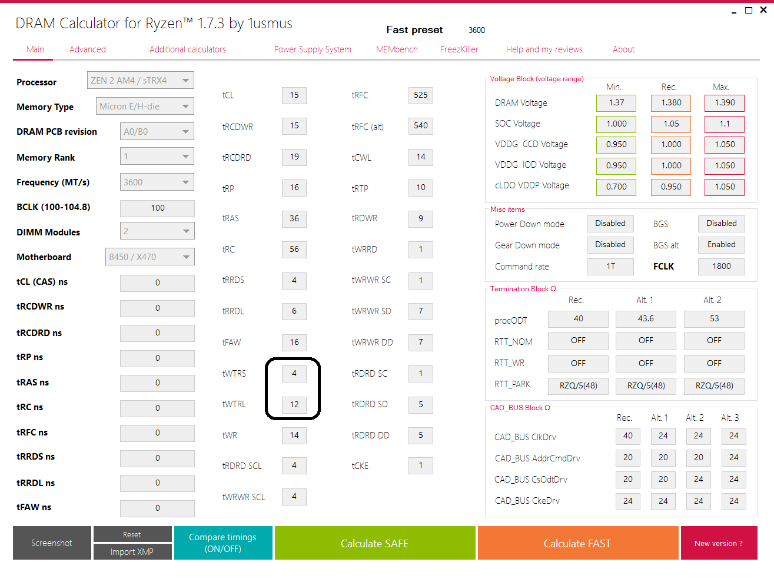Image resolution: width=774 pixels, height=582 pixels.
Task: Click the tRFC value 525
Action: point(421,95)
